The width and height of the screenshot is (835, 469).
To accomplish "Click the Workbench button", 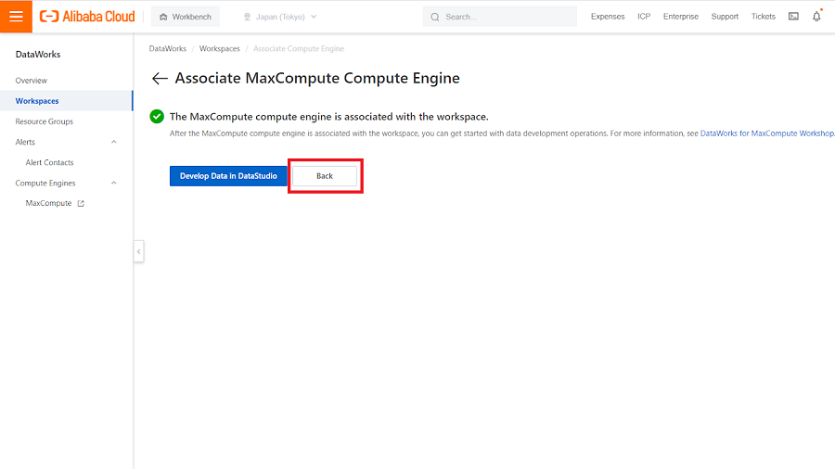I will point(186,17).
